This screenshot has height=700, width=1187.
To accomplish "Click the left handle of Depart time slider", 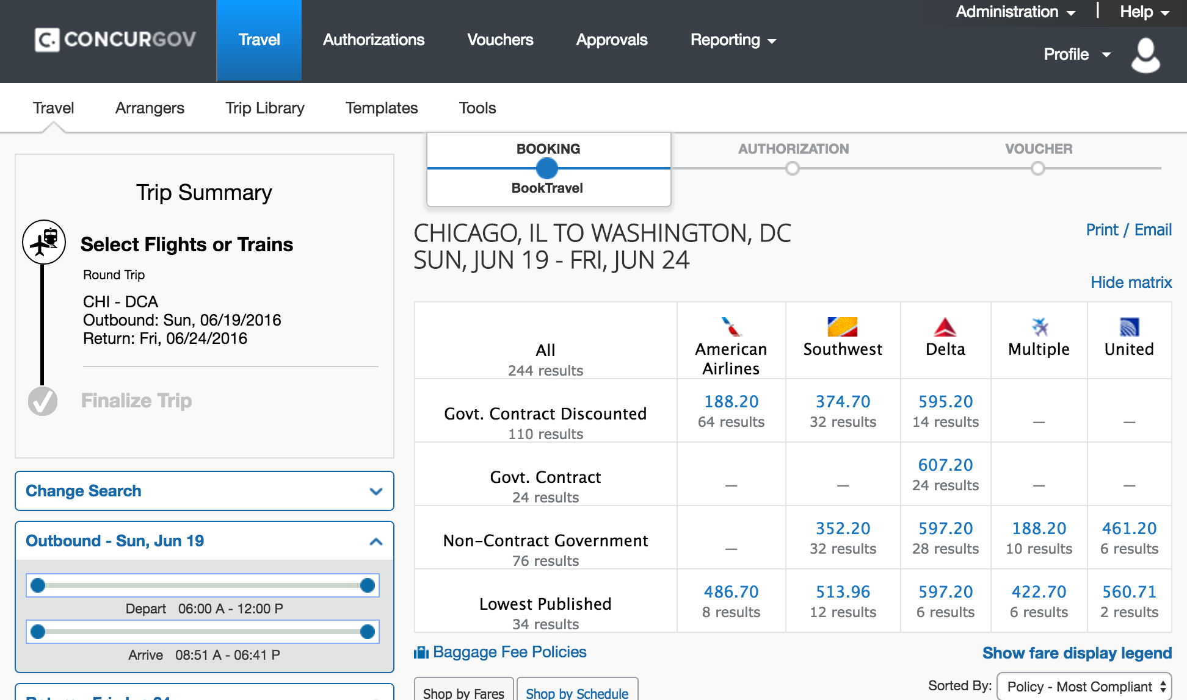I will [38, 585].
